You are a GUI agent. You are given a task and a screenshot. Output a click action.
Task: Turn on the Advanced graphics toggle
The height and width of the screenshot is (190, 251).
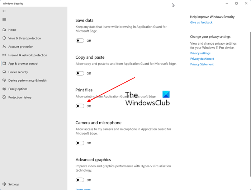click(x=80, y=180)
